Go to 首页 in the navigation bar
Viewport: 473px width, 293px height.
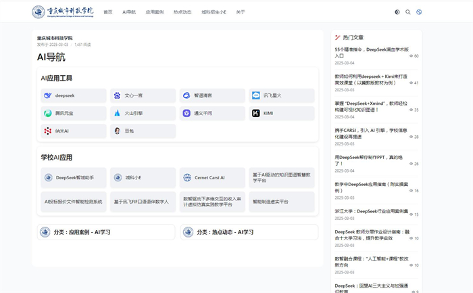(108, 12)
